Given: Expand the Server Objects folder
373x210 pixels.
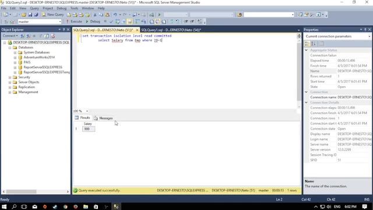Looking at the screenshot, I should pyautogui.click(x=10, y=82).
